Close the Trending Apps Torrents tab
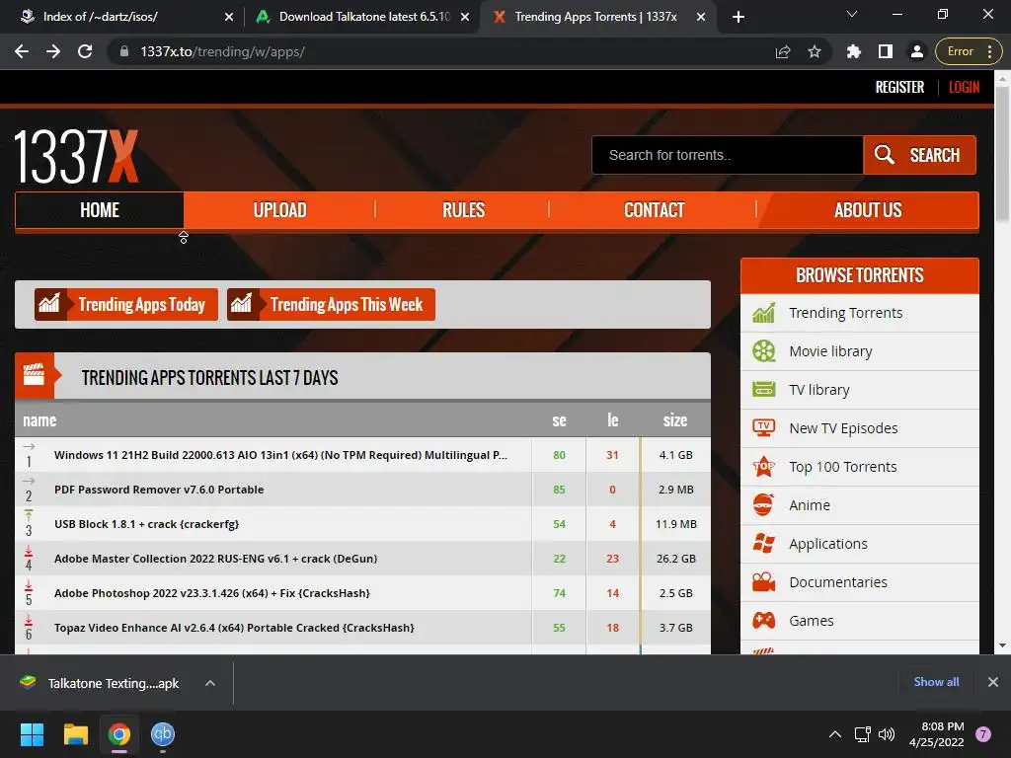Screen dimensions: 1011x758 701,17
